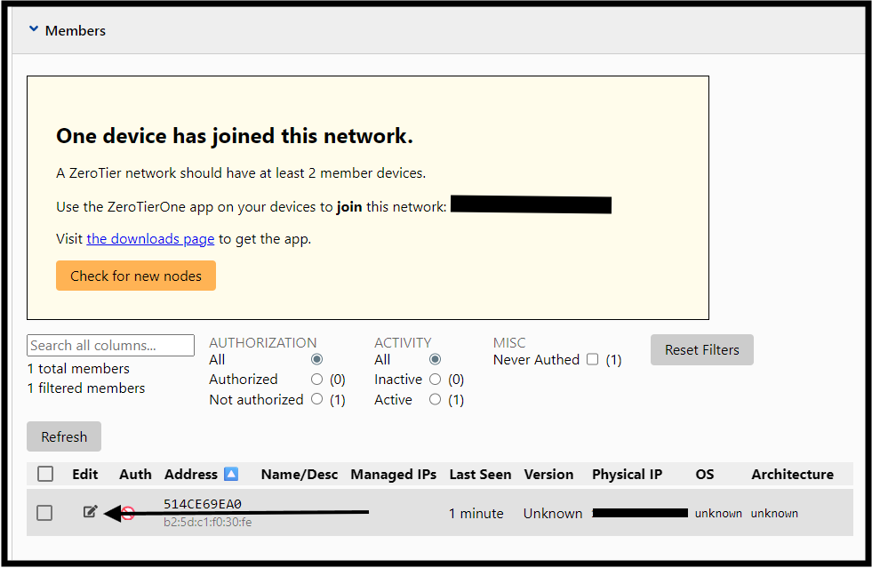Select the Not authorized radio filter
The width and height of the screenshot is (872, 568).
tap(317, 400)
